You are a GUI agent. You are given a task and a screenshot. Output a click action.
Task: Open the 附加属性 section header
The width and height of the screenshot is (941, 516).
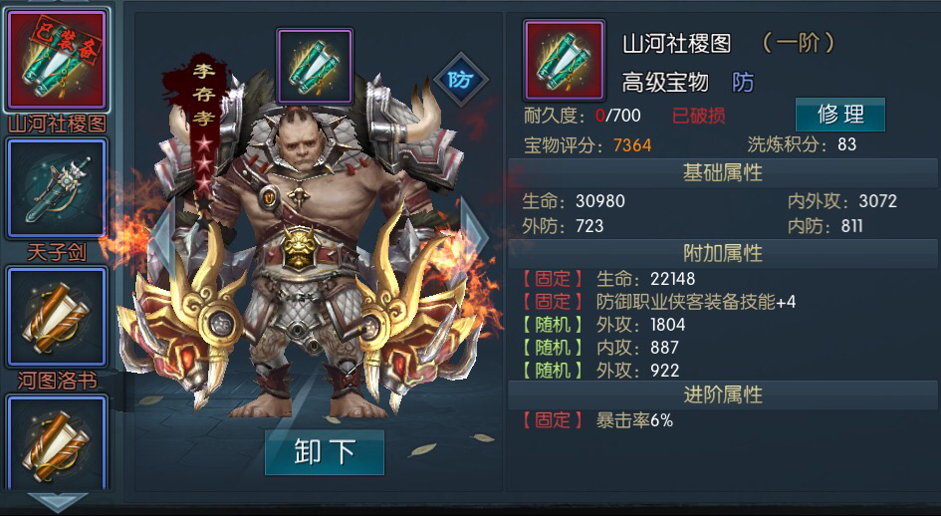coord(723,253)
